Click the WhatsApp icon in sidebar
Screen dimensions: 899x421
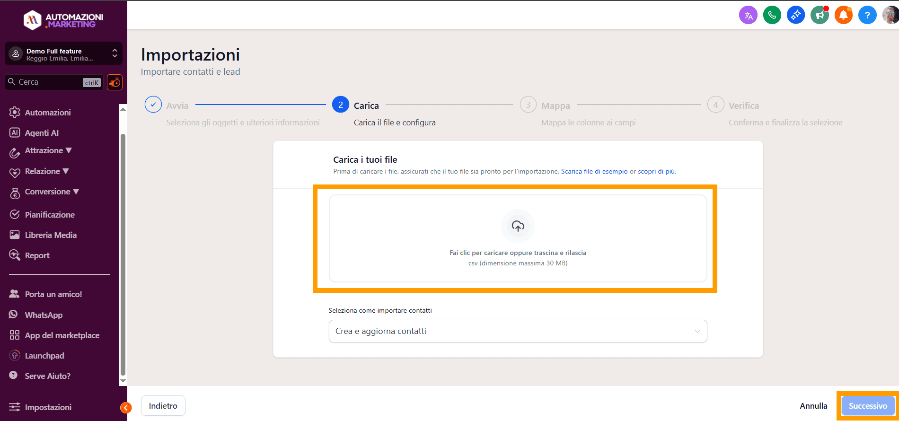[x=13, y=314]
